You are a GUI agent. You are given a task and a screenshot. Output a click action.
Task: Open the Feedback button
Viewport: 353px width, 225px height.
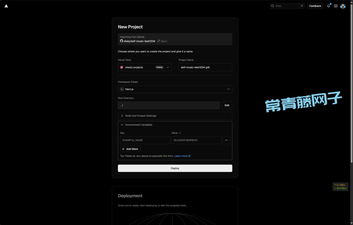[x=315, y=6]
